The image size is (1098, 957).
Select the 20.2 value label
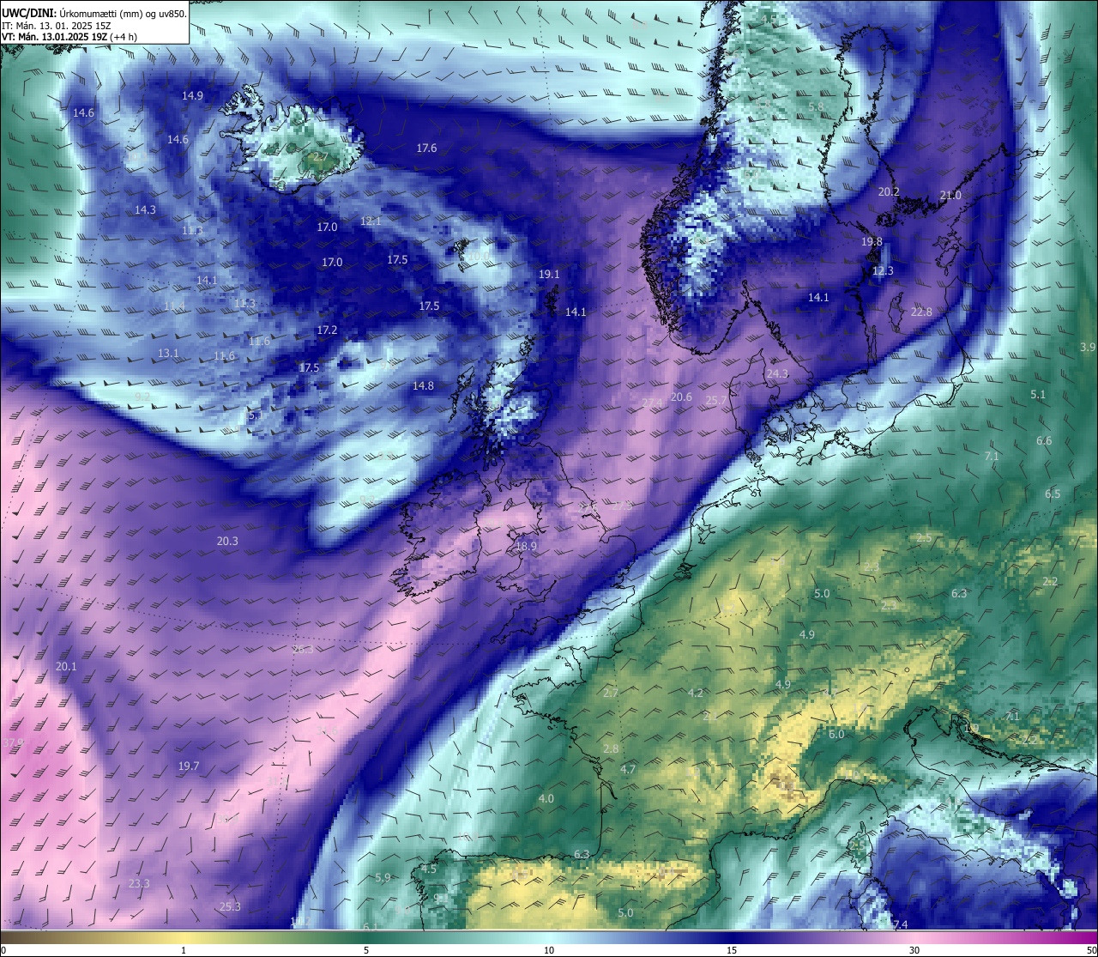pyautogui.click(x=889, y=192)
